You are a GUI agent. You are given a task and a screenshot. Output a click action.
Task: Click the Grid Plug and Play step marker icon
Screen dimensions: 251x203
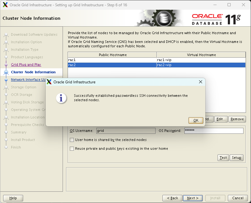[6, 65]
